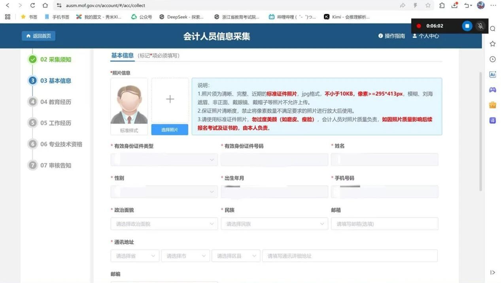The image size is (501, 283).
Task: Click the 选择照片 button
Action: pos(170,130)
